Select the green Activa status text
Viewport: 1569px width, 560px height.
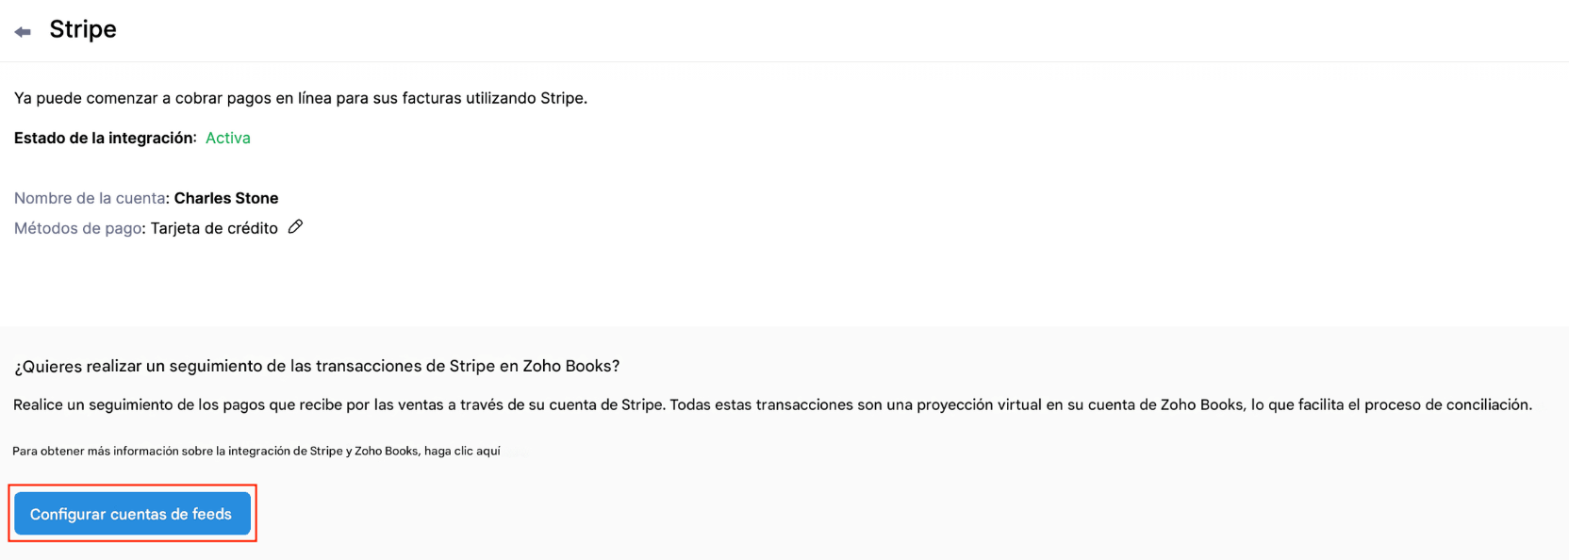point(228,138)
